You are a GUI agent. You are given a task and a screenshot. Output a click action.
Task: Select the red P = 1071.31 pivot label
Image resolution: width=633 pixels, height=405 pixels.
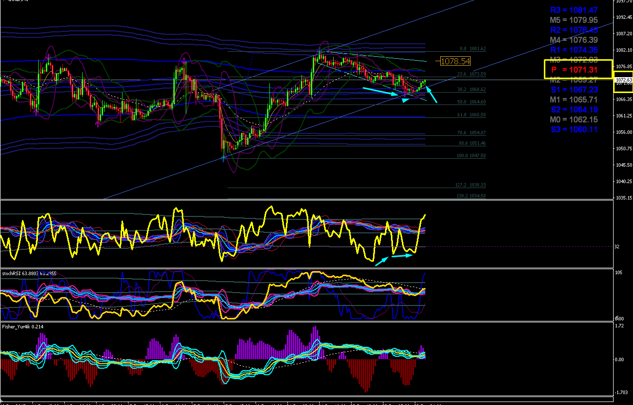click(574, 70)
